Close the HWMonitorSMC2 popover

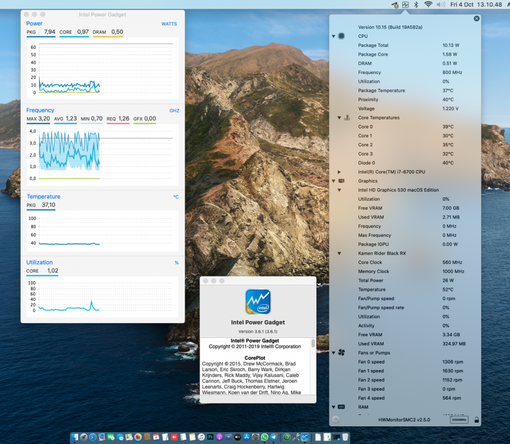coord(476,18)
